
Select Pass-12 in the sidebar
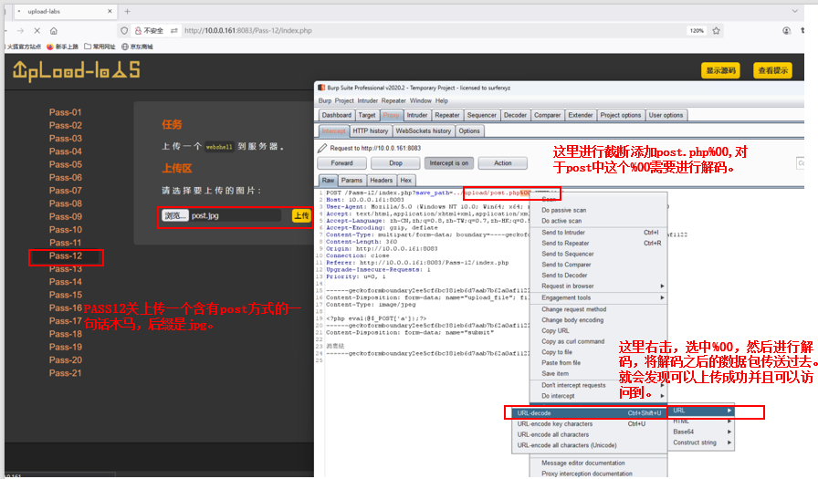pyautogui.click(x=65, y=255)
